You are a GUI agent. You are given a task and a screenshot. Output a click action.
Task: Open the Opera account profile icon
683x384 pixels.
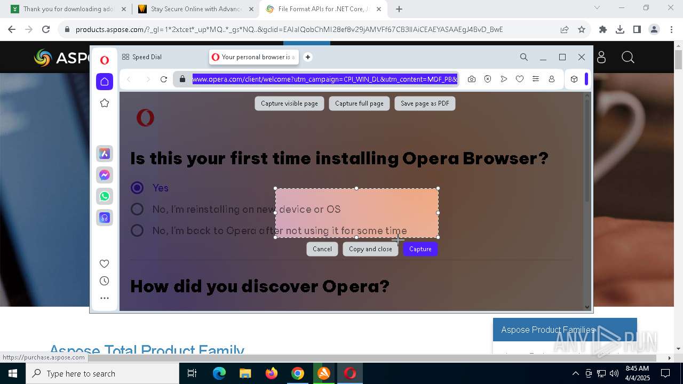(x=552, y=79)
